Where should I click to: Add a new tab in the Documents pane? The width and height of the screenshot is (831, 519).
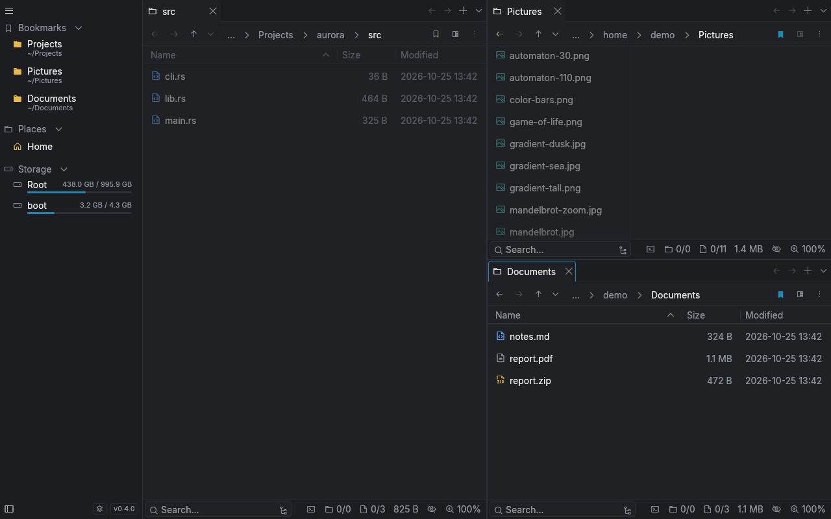pos(808,271)
